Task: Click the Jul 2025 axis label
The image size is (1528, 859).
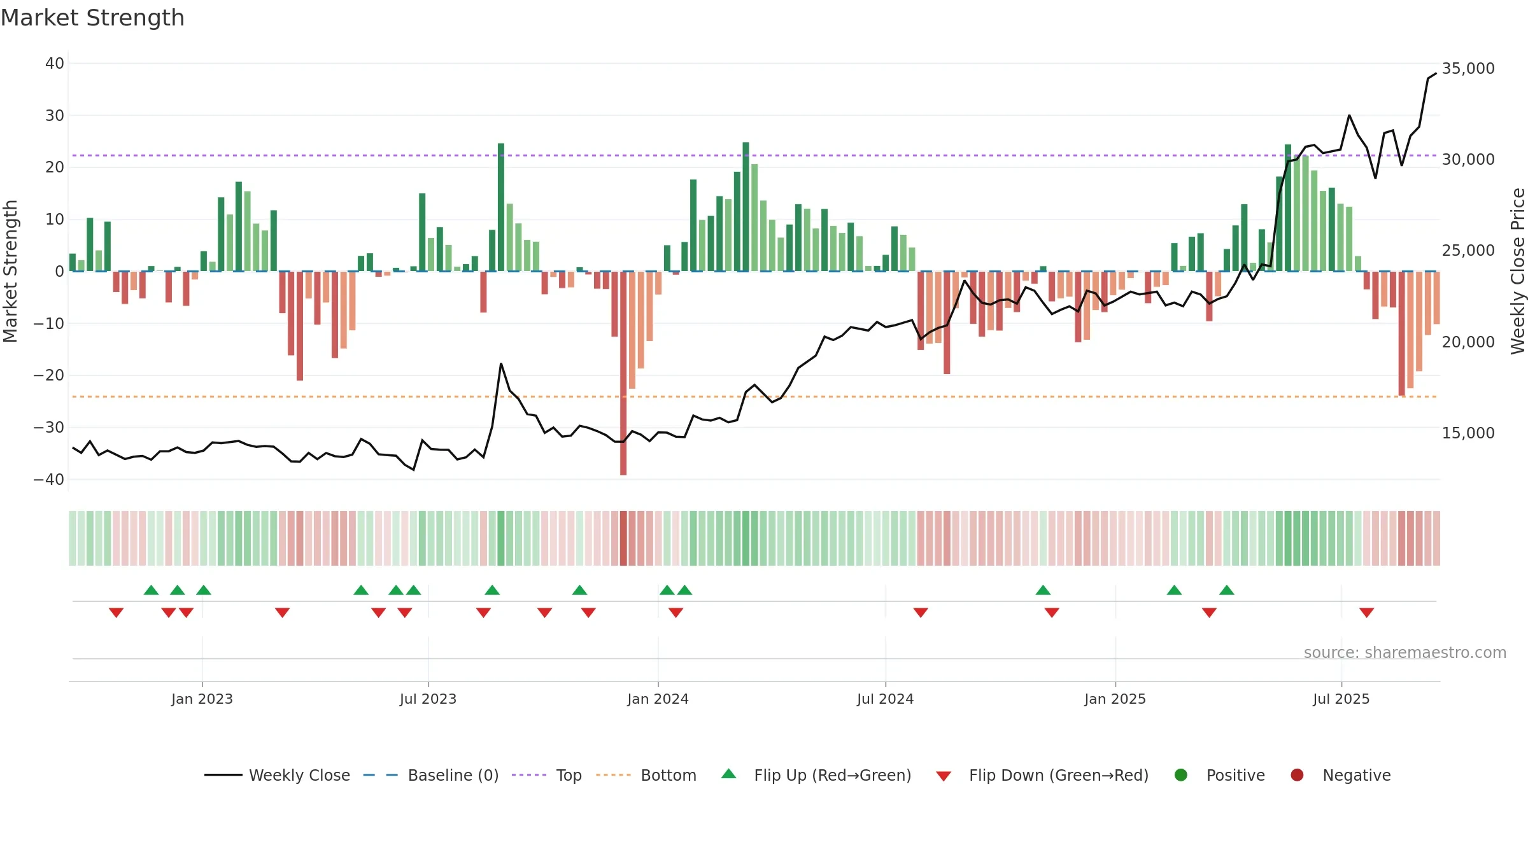Action: 1341,699
